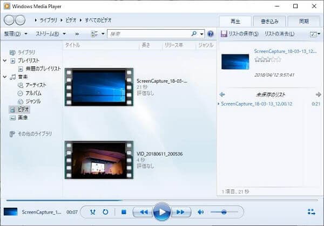
Task: Click the ScreenCapture thumbnail in the list pane
Action: pos(235,61)
